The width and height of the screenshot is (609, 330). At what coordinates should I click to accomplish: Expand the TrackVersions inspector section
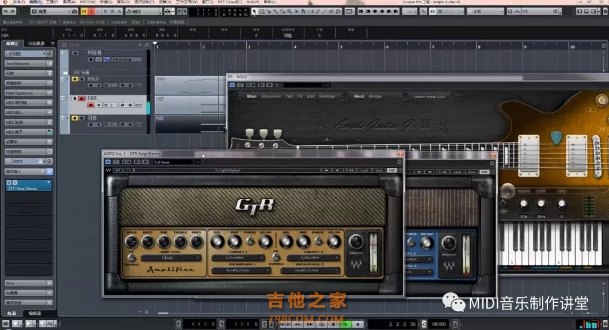click(x=28, y=63)
